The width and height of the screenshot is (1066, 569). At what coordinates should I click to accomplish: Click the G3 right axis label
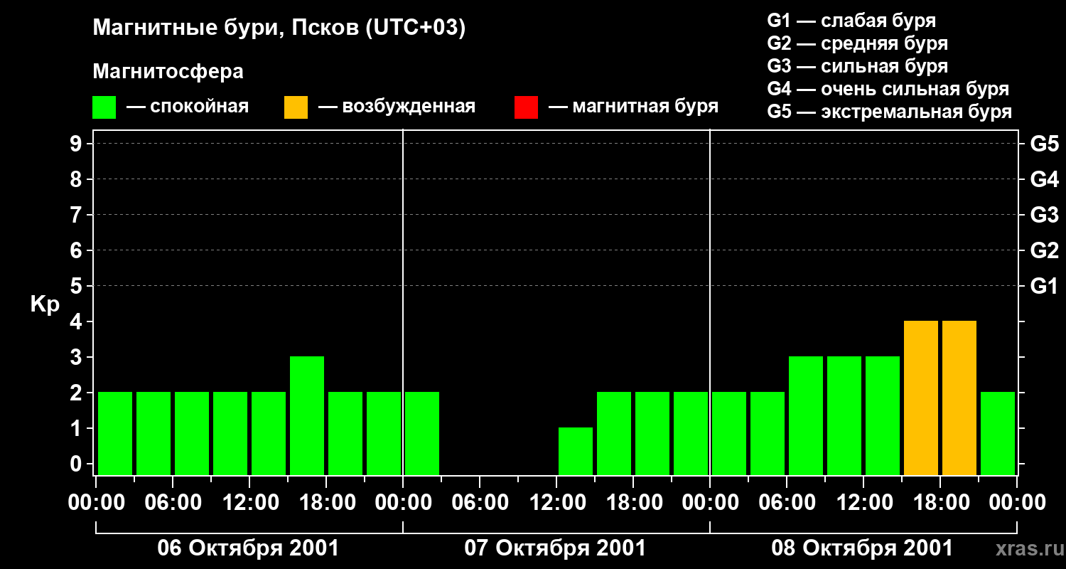pos(1044,215)
